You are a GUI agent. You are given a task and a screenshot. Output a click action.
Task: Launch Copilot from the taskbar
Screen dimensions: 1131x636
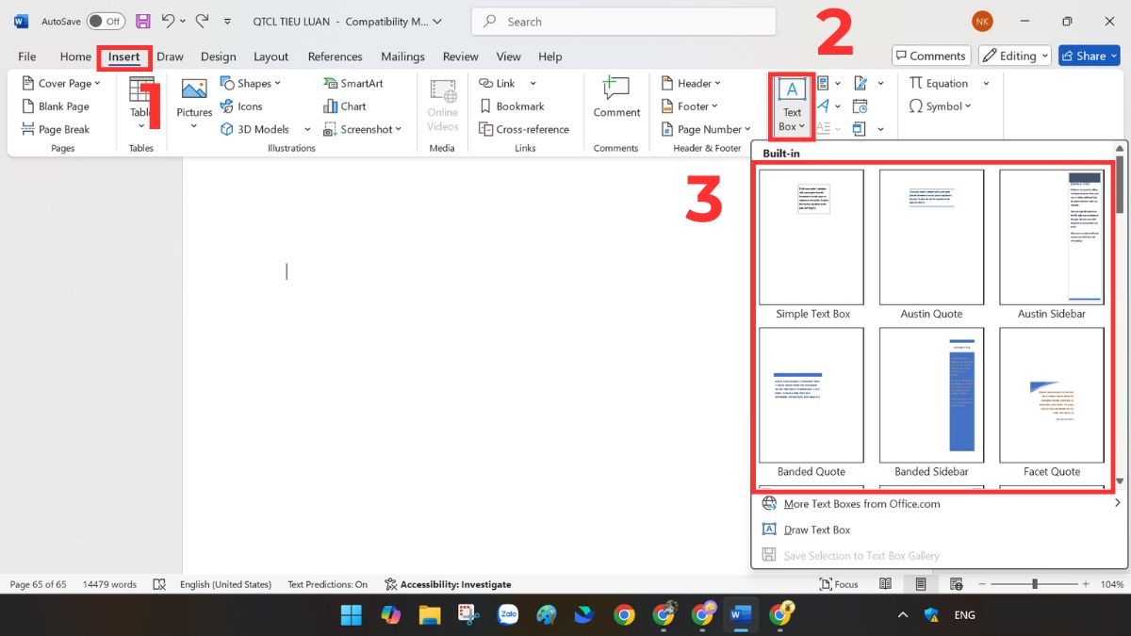click(390, 615)
